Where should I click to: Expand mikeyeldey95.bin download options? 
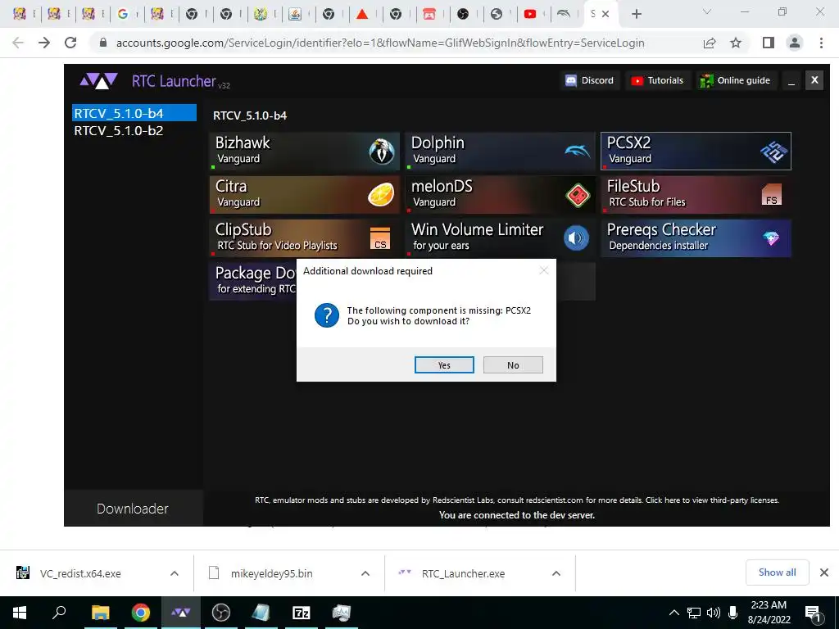(x=365, y=573)
